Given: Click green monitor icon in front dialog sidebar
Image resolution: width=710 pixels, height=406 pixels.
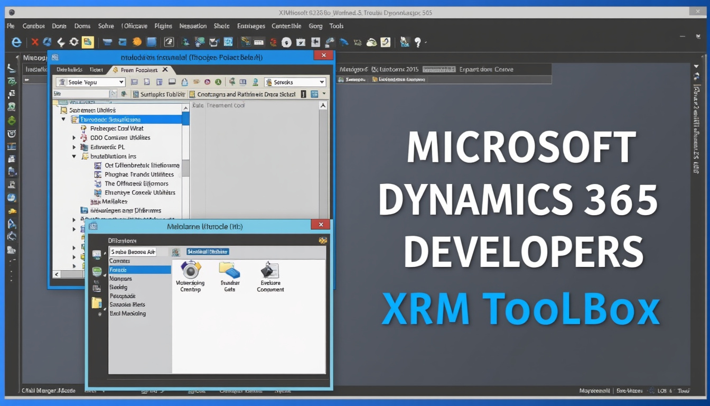Looking at the screenshot, I should [x=97, y=272].
